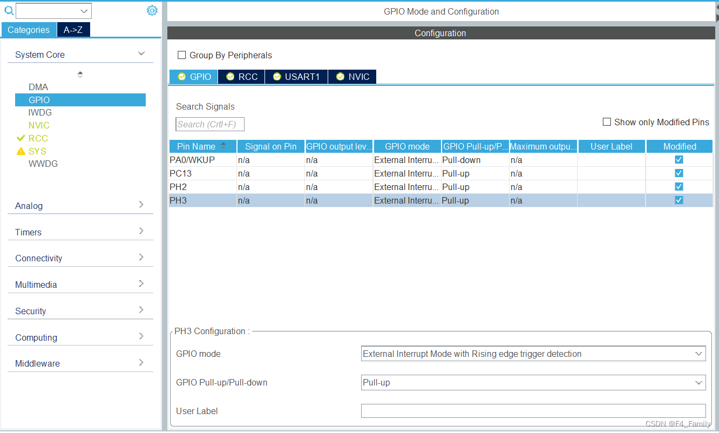The height and width of the screenshot is (433, 719).
Task: Toggle Modified checkbox for PH2 row
Action: point(679,187)
